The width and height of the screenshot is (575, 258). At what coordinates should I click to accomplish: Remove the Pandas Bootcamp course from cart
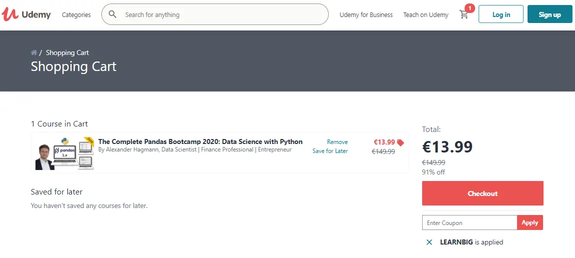[337, 142]
